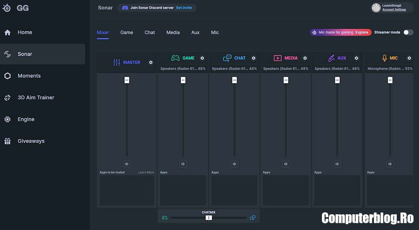The width and height of the screenshot is (419, 230).
Task: Switch to the Mic tab
Action: pos(215,32)
